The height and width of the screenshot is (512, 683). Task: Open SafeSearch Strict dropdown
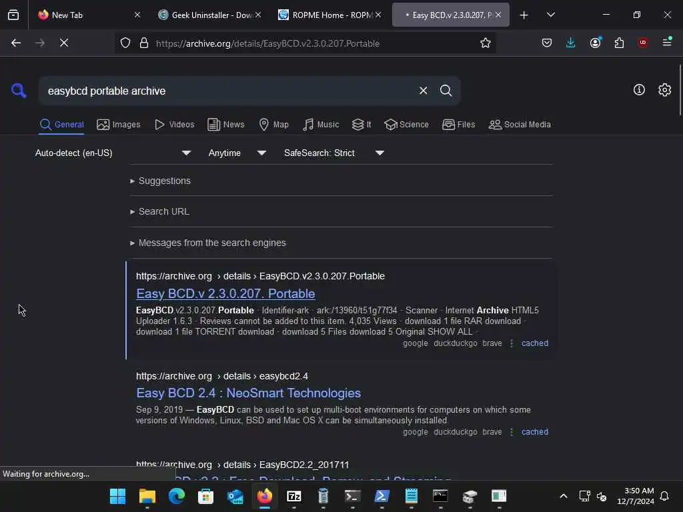pos(333,153)
